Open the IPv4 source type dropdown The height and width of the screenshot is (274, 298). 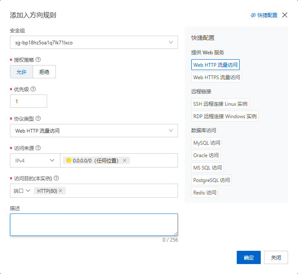(35, 160)
